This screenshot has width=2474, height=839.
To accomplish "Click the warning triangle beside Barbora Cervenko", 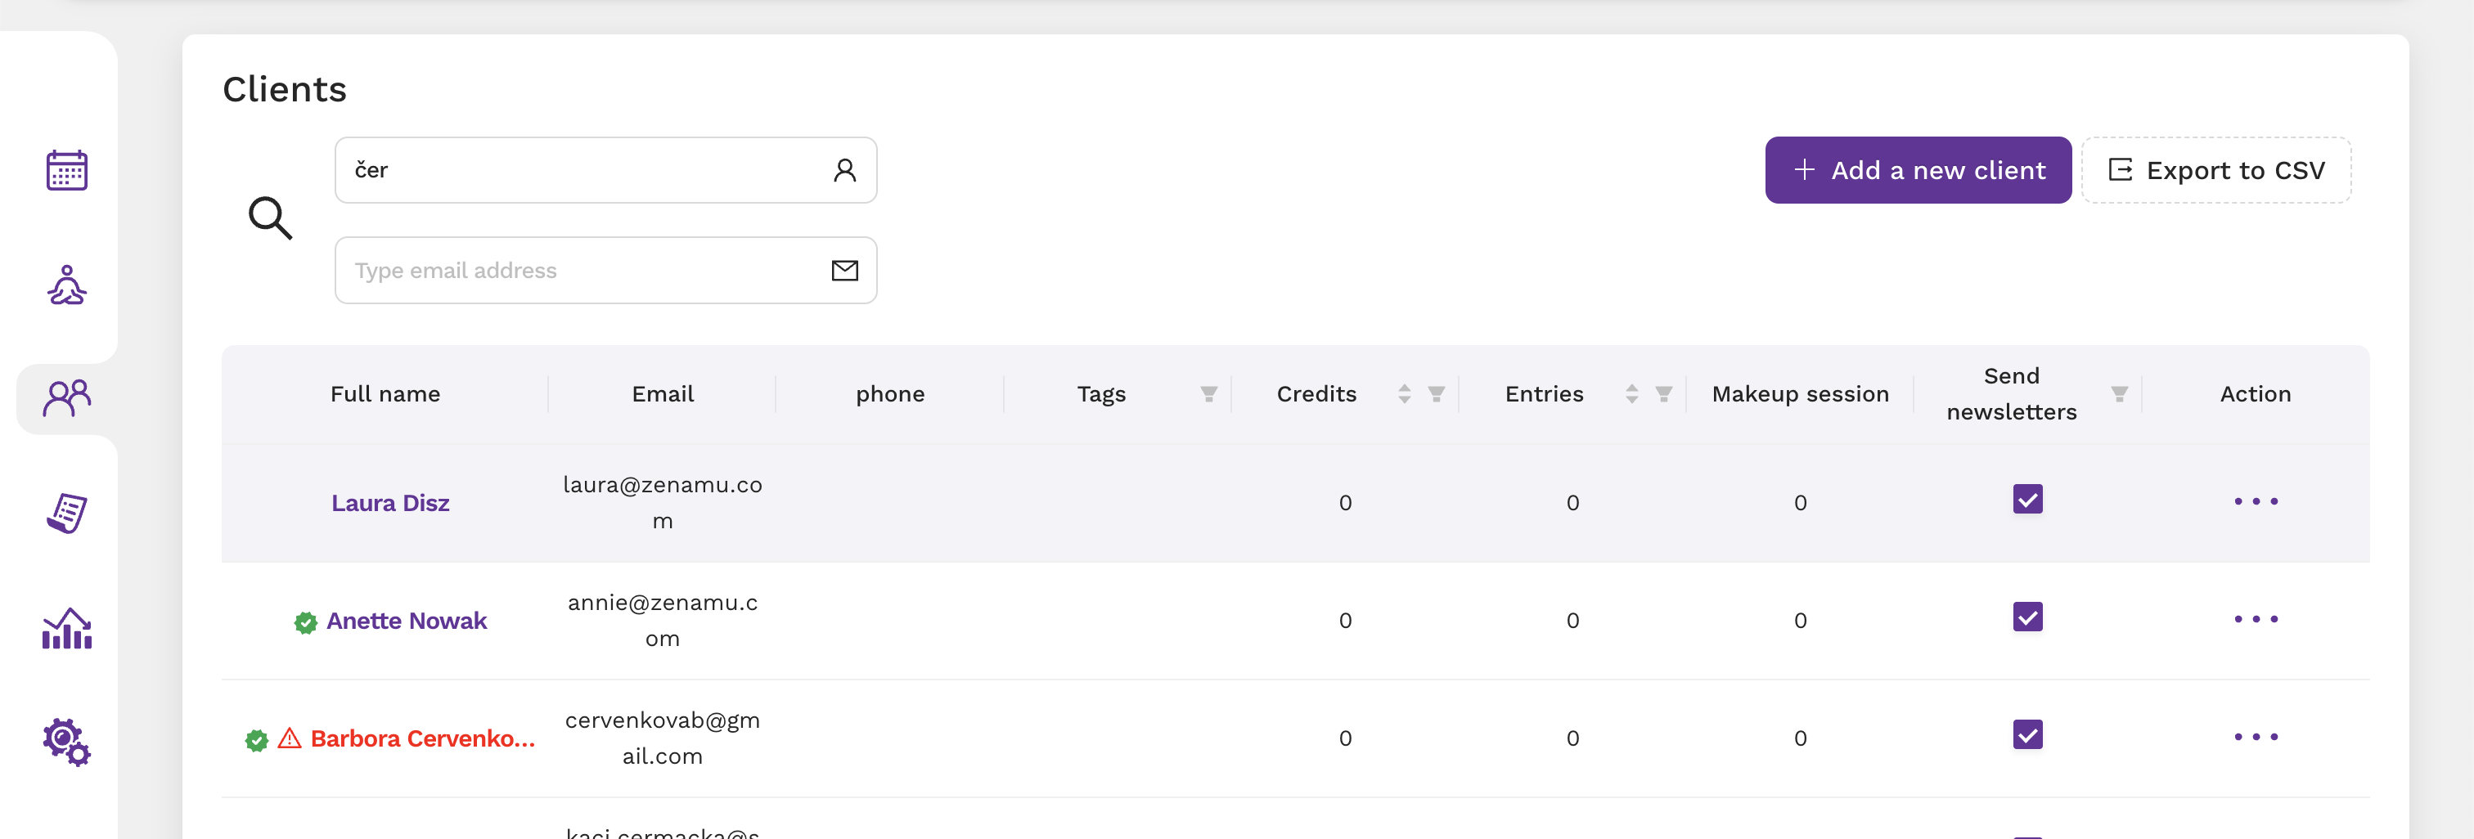I will [289, 738].
